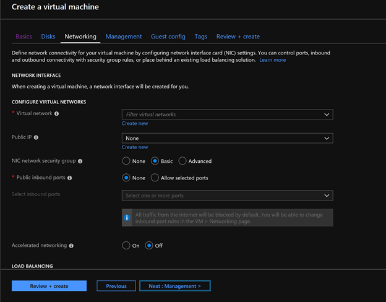This screenshot has width=386, height=302.
Task: Choose Advanced NIC network security group
Action: 182,161
